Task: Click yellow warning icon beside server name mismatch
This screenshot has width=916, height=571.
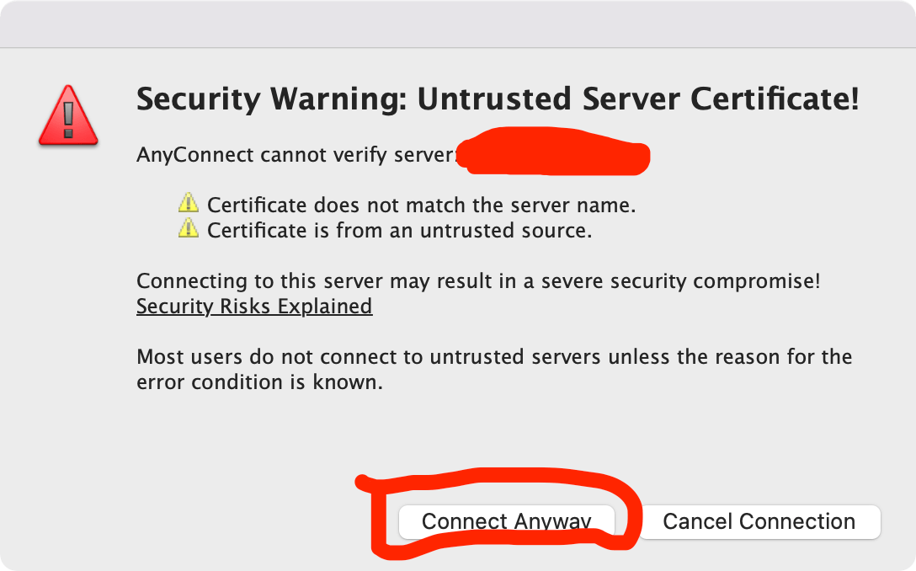Action: tap(189, 203)
